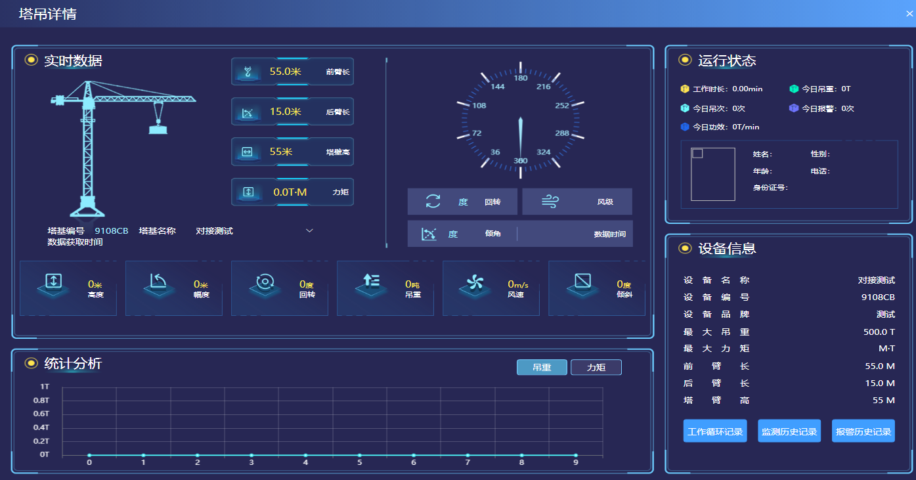Switch chart to 吊重 tab
The image size is (916, 480).
pos(542,368)
